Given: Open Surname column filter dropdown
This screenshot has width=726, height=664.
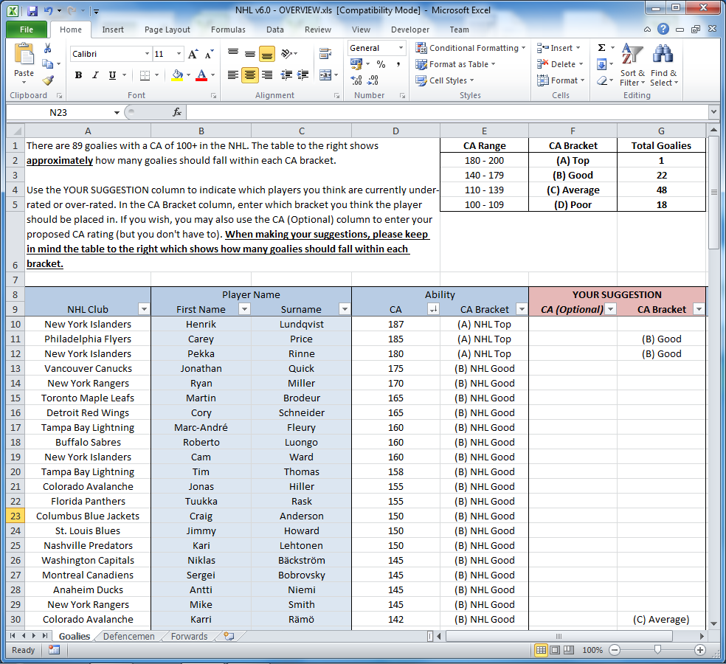Looking at the screenshot, I should 345,309.
